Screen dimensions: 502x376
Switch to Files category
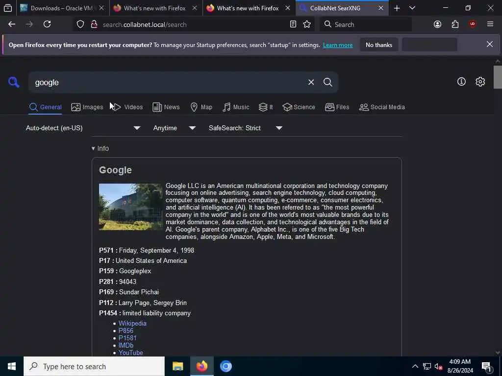pos(337,107)
